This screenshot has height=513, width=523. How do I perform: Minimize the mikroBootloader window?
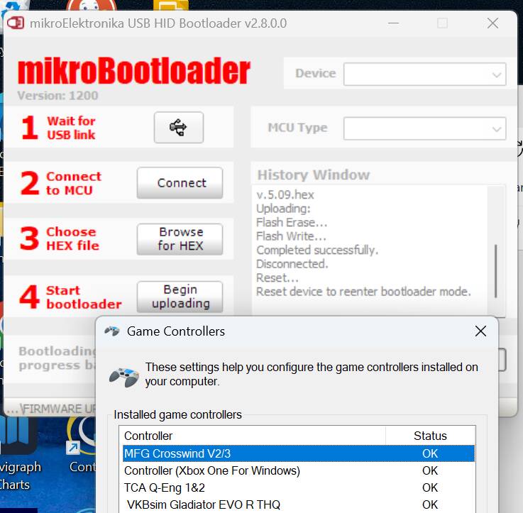coord(394,23)
